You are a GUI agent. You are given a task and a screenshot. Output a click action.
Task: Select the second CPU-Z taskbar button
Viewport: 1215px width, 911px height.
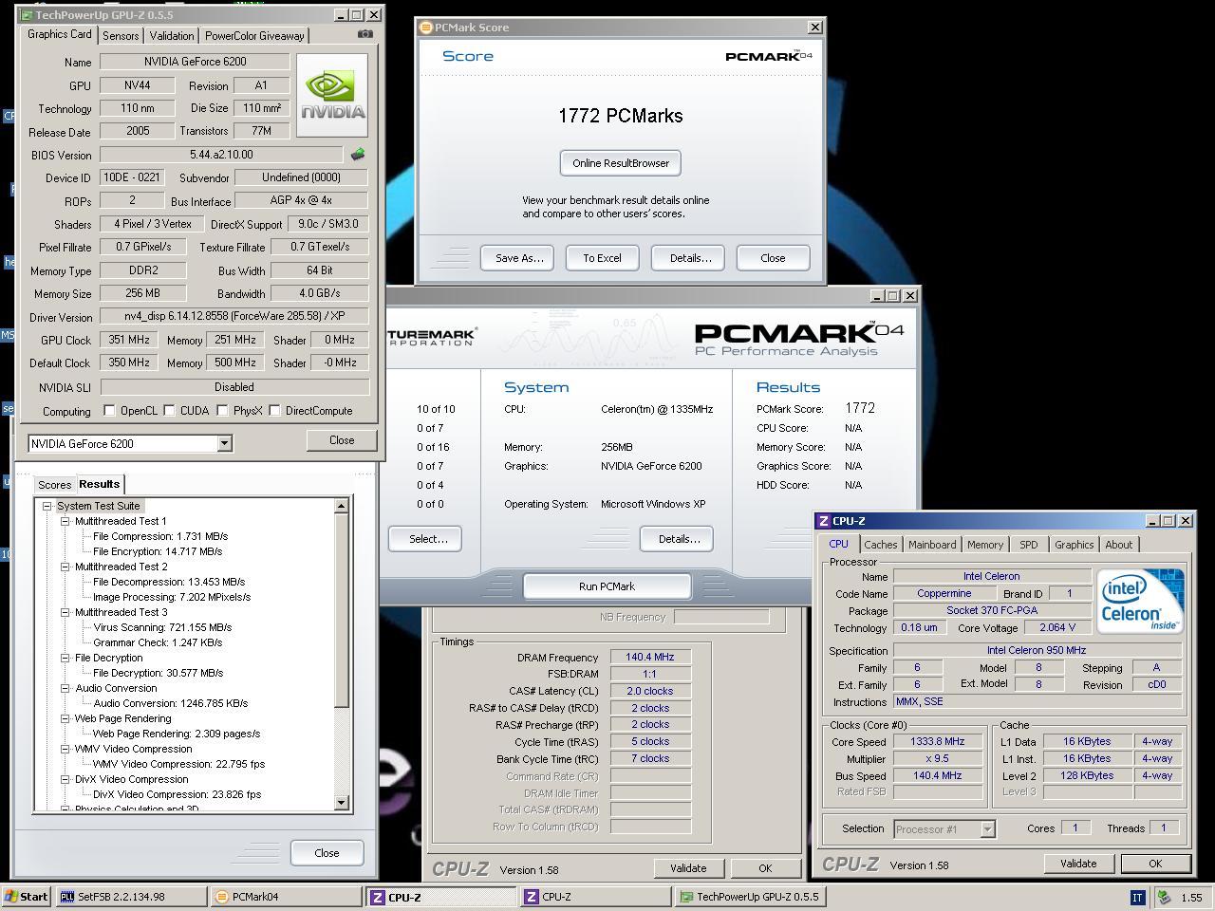[595, 897]
